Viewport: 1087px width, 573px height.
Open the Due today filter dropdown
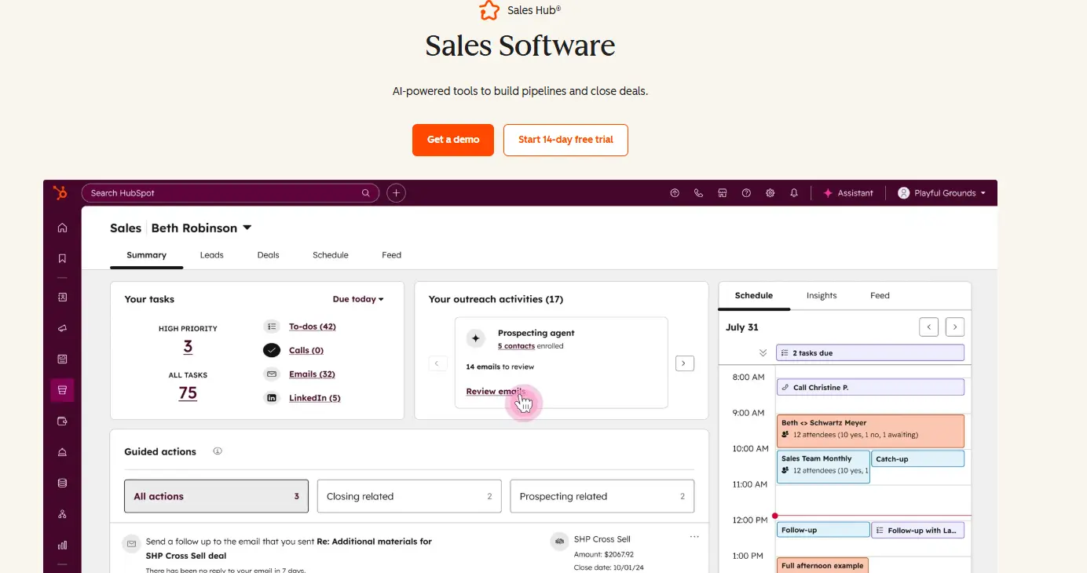coord(358,299)
